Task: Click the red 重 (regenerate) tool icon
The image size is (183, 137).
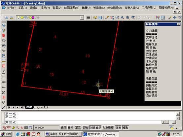Action: 4,35
